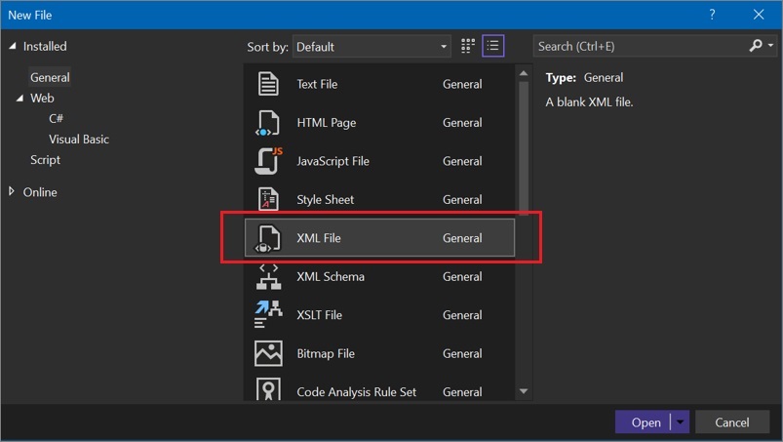Click the 'JavaScript File' name
Image resolution: width=783 pixels, height=442 pixels.
point(333,161)
